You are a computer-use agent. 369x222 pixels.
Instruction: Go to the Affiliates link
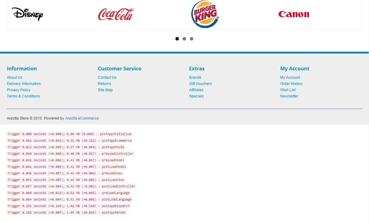196,90
